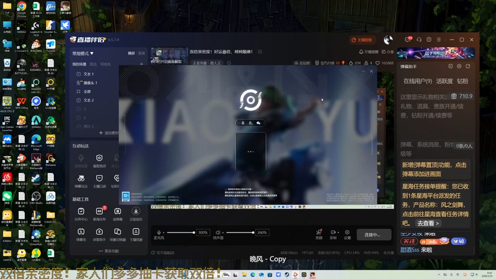The image size is (496, 279).
Task: Open the 弹幕玩法 interactive feature
Action: point(81,181)
